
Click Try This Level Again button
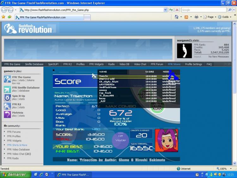click(157, 106)
